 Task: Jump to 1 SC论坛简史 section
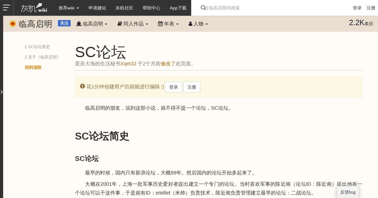tap(37, 47)
